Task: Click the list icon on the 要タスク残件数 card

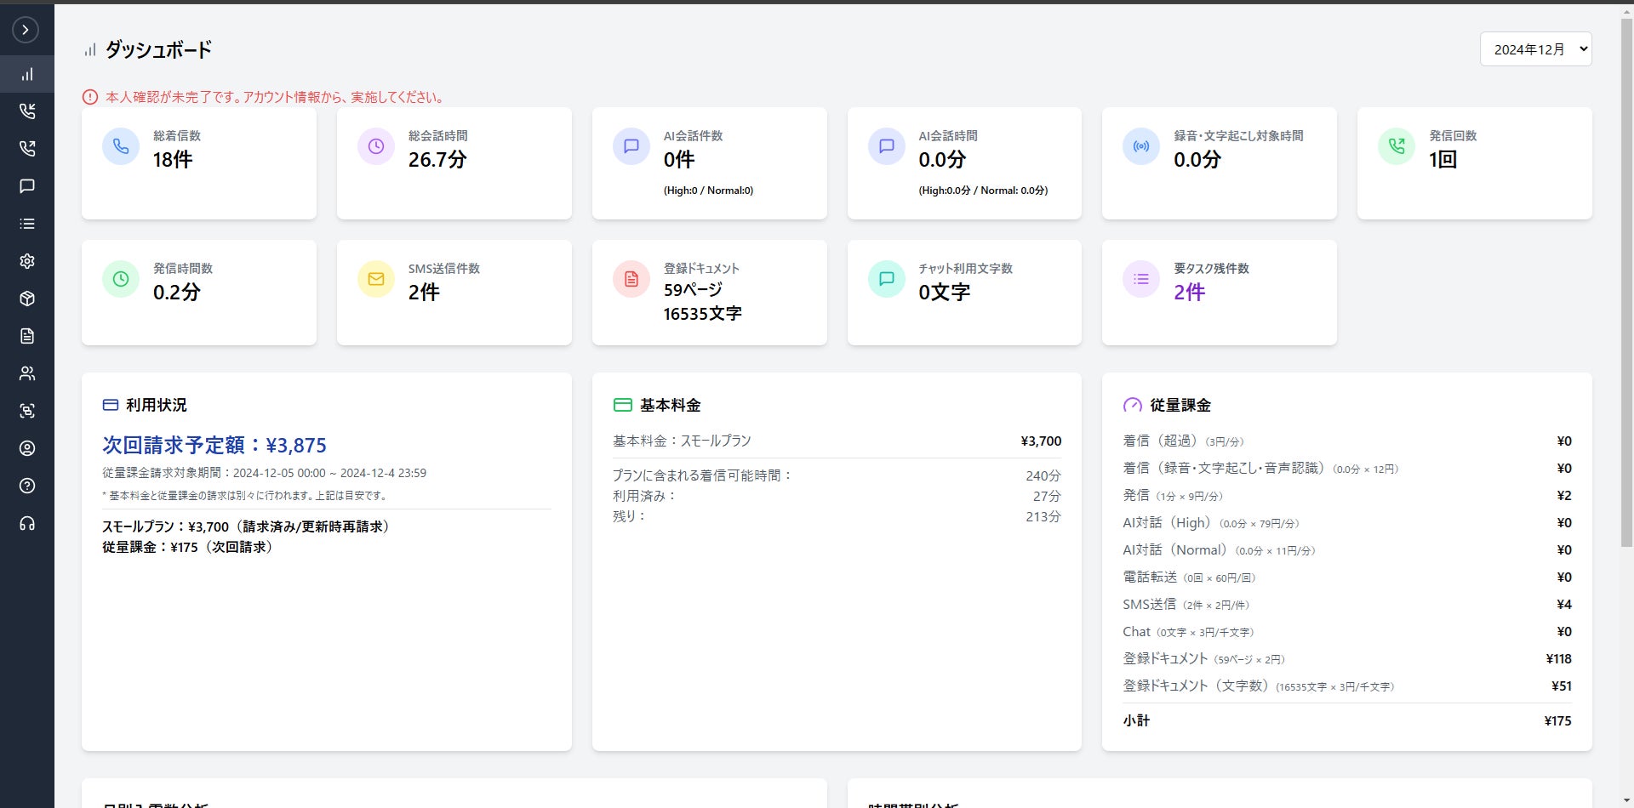Action: click(x=1141, y=279)
